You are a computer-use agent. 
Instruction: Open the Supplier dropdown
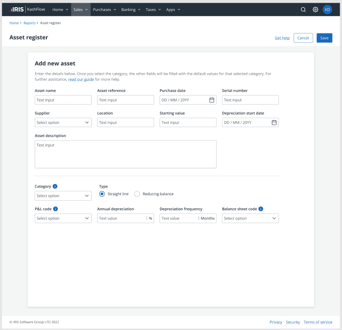(x=63, y=123)
